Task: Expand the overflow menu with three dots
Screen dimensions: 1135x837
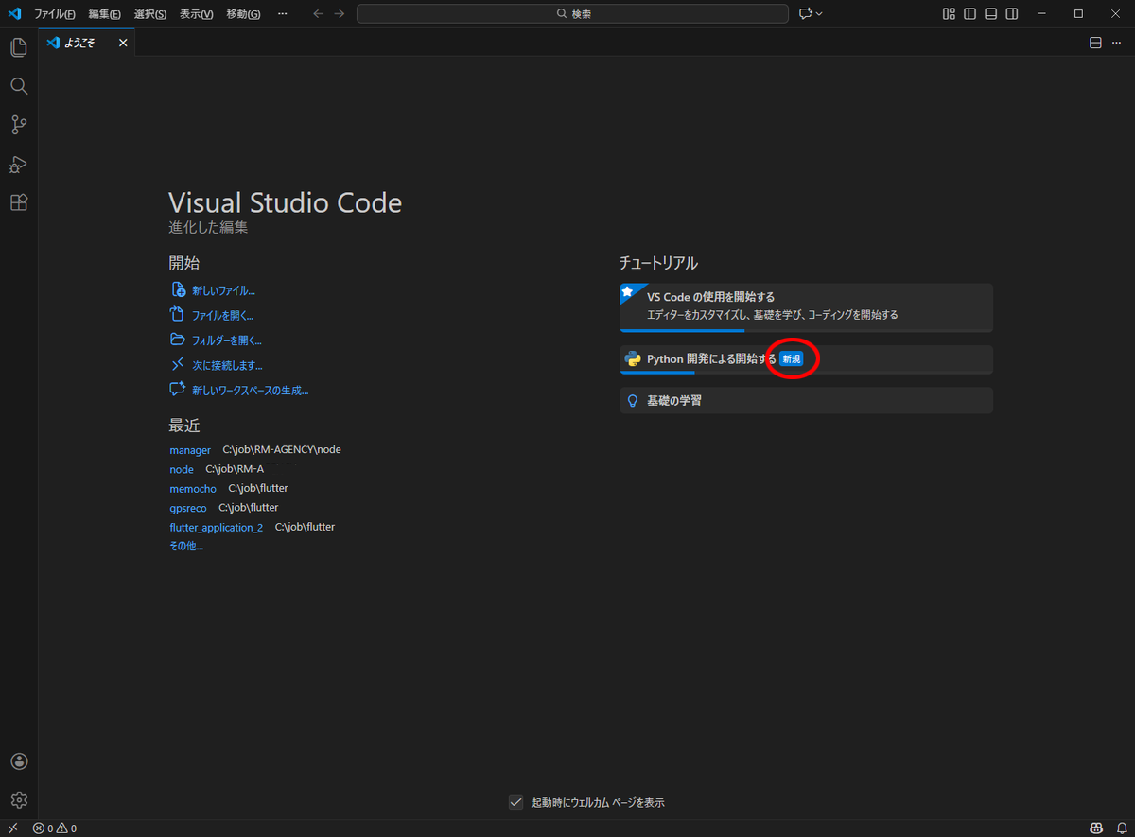Action: click(283, 13)
